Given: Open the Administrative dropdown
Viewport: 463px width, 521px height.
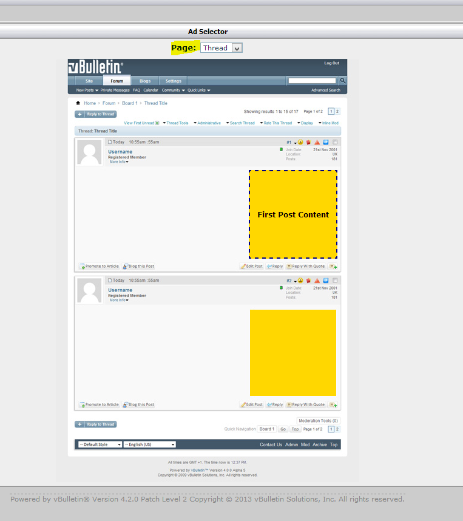Looking at the screenshot, I should 208,123.
